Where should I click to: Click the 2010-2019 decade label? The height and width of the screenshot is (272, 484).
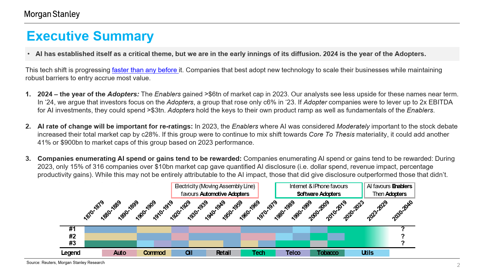[337, 210]
